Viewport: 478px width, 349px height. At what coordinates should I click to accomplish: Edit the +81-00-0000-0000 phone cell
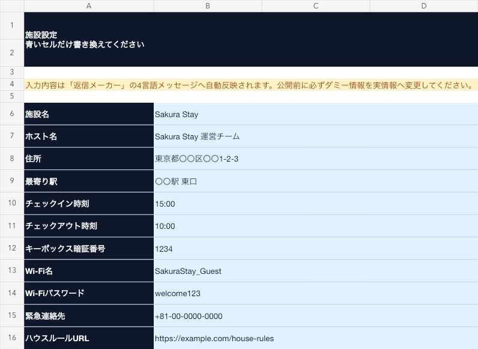pos(316,315)
